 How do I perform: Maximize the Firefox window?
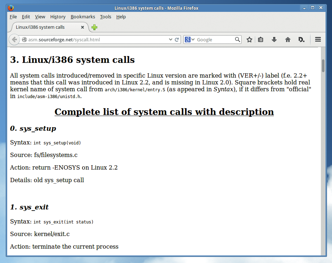[x=313, y=8]
